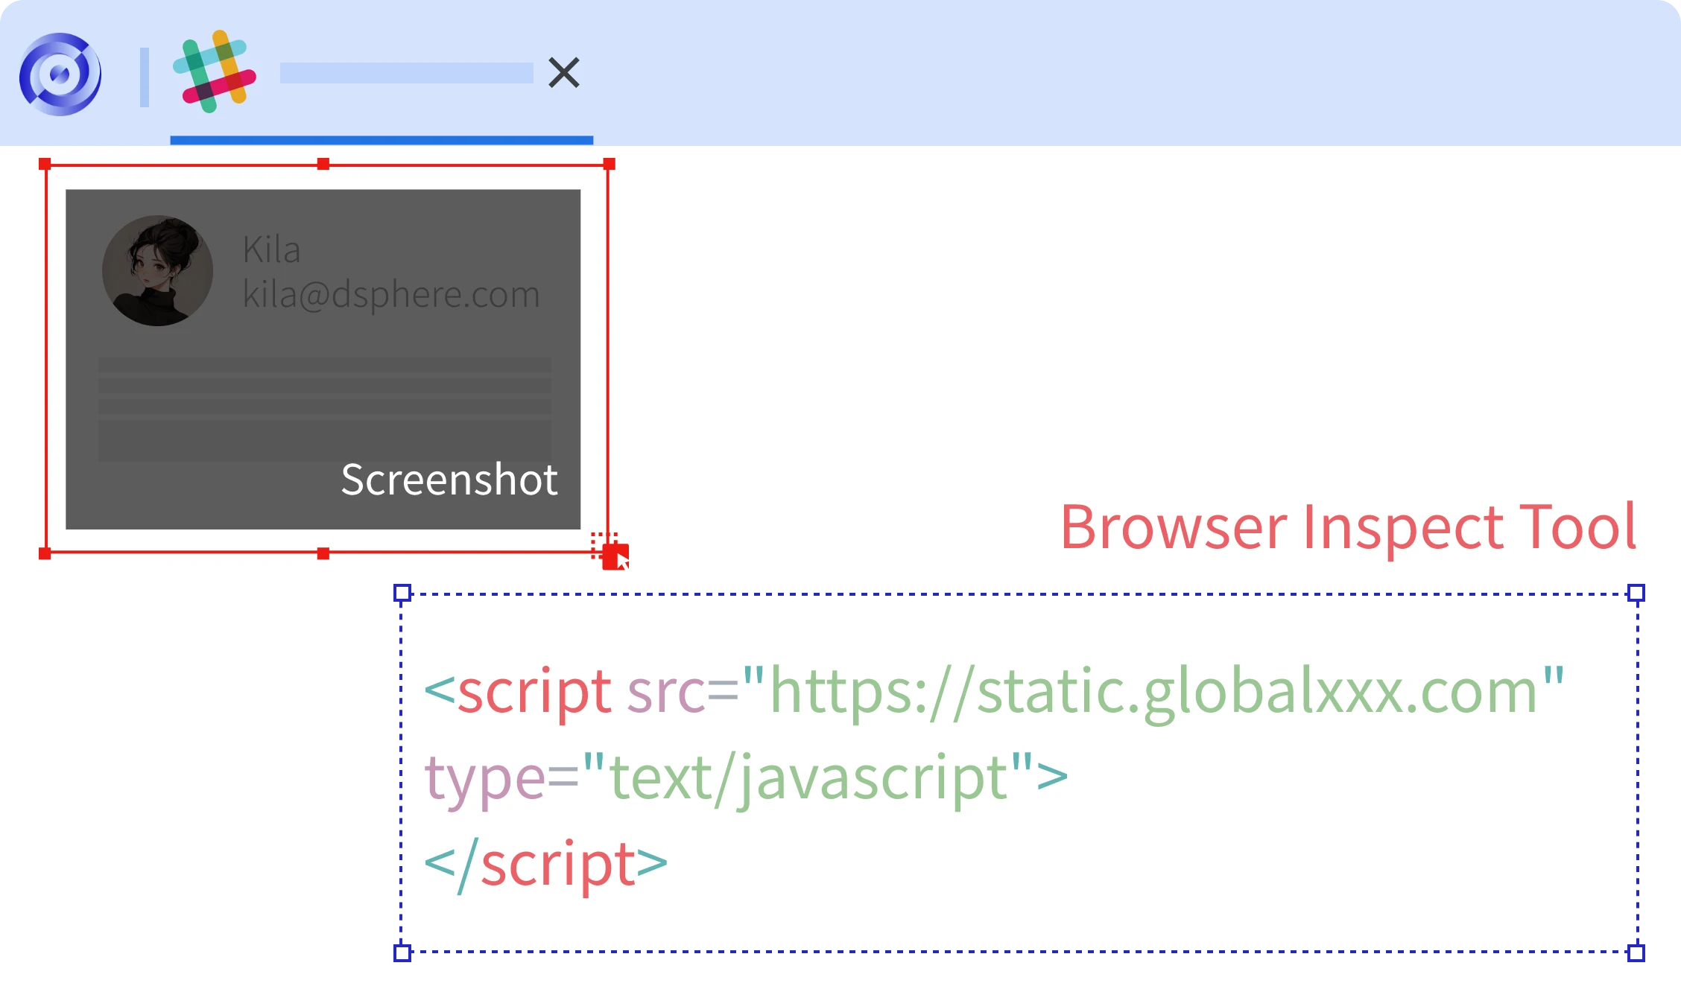Click the script src URL text
Image resolution: width=1681 pixels, height=986 pixels.
(x=1153, y=691)
